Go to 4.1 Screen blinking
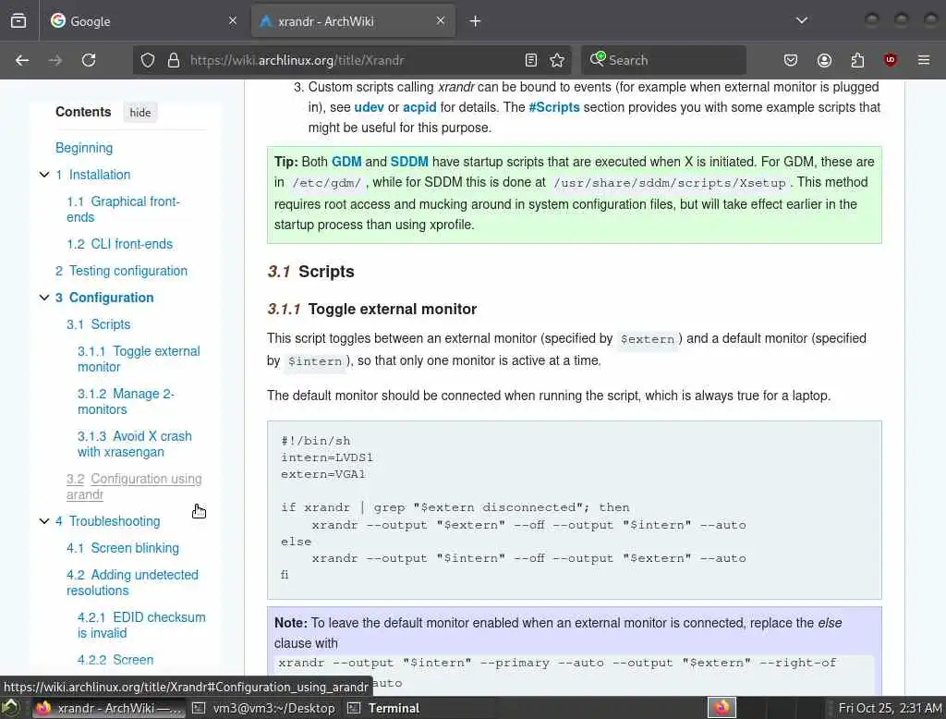946x719 pixels. coord(123,548)
